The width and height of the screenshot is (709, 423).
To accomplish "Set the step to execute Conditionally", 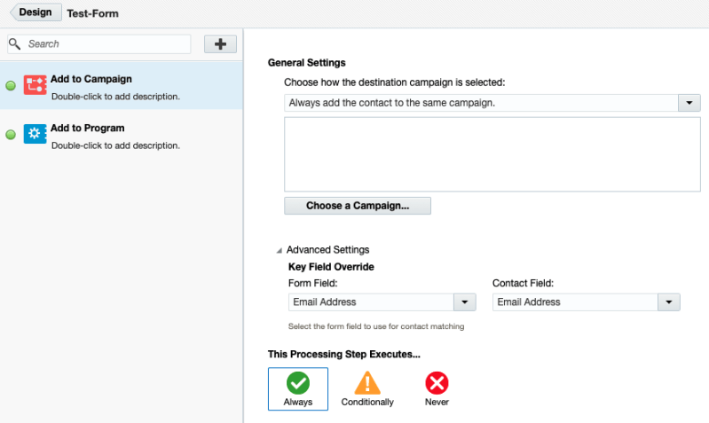I will [367, 389].
